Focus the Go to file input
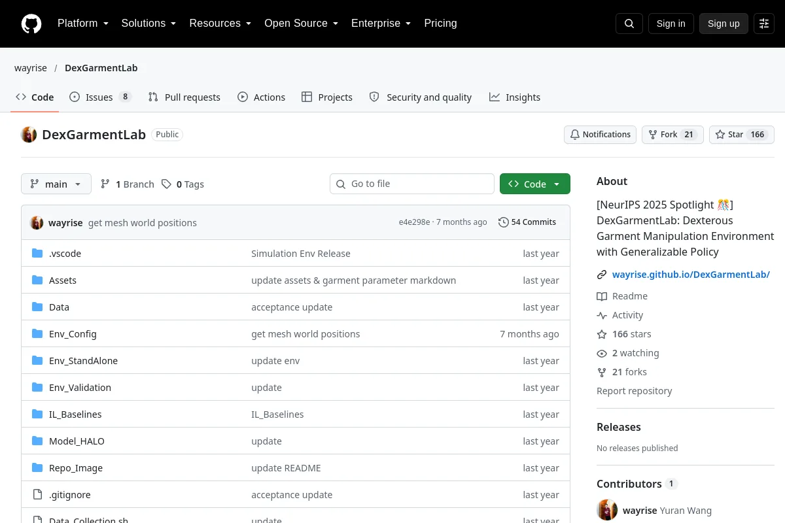785x523 pixels. (412, 184)
